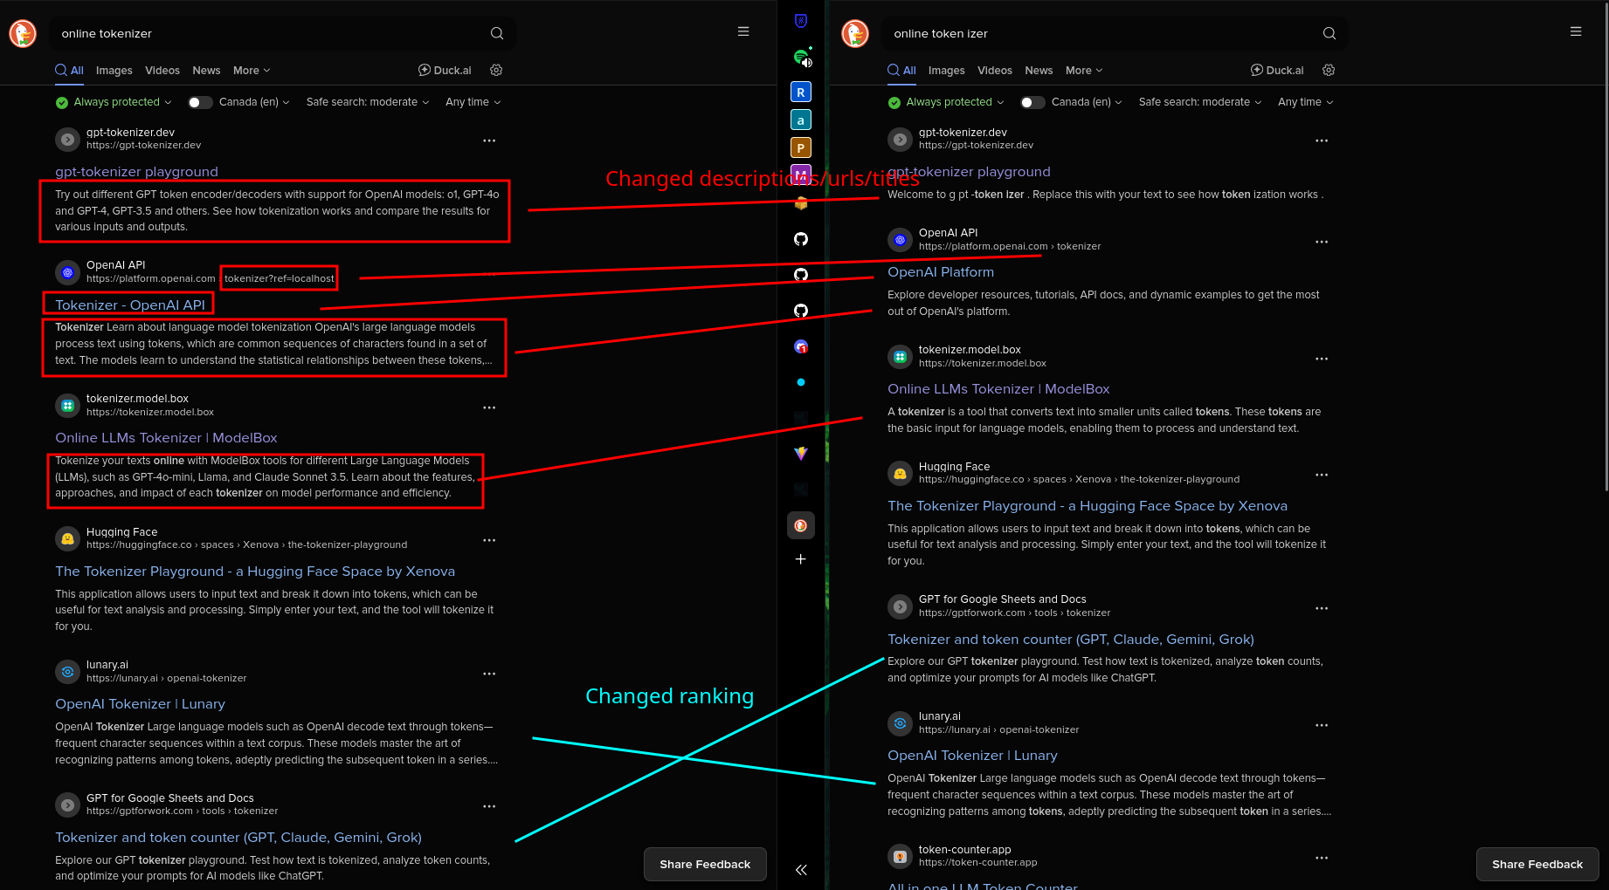Open 'Online LLMs Tokenizer | ModelBox' left link

pyautogui.click(x=166, y=438)
